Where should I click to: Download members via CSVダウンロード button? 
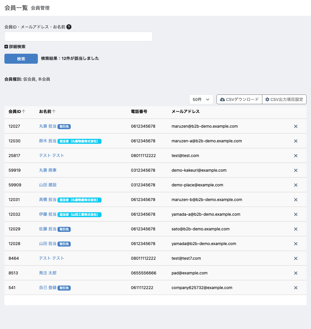pos(239,99)
